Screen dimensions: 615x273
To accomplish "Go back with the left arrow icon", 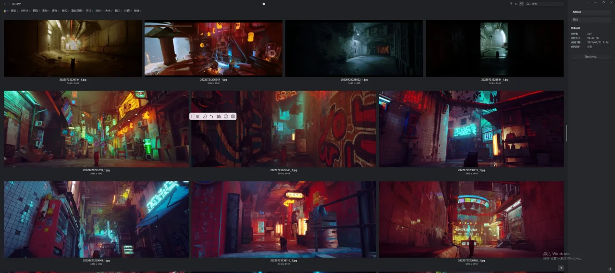I will coord(4,4).
